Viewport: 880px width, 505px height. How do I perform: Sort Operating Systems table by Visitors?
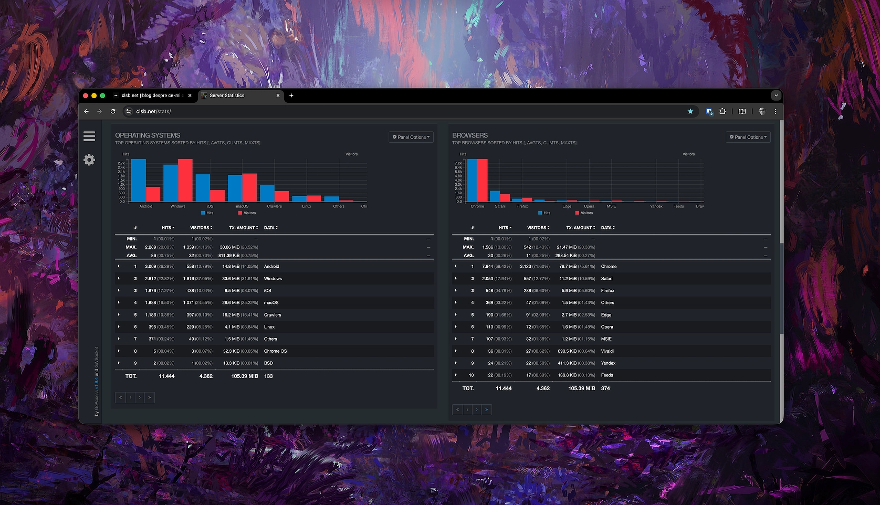[201, 228]
